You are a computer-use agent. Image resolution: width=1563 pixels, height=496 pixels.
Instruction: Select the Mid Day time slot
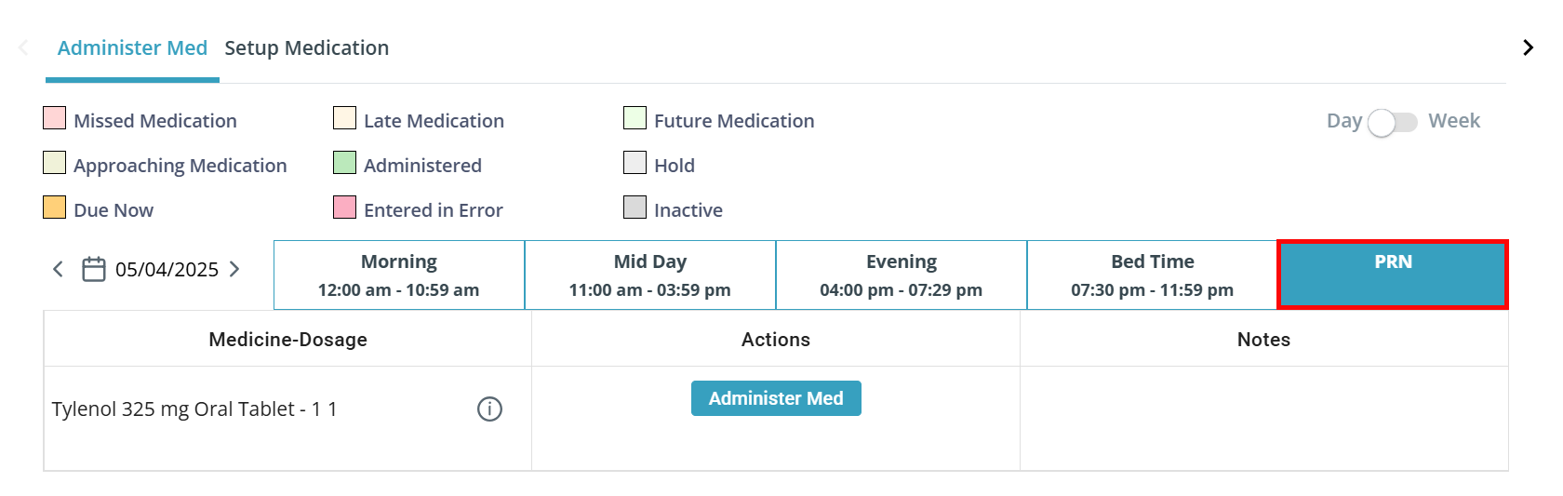[650, 275]
